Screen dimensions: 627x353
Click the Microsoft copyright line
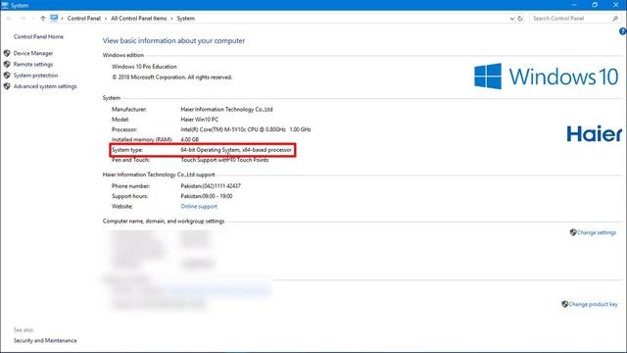(x=172, y=77)
